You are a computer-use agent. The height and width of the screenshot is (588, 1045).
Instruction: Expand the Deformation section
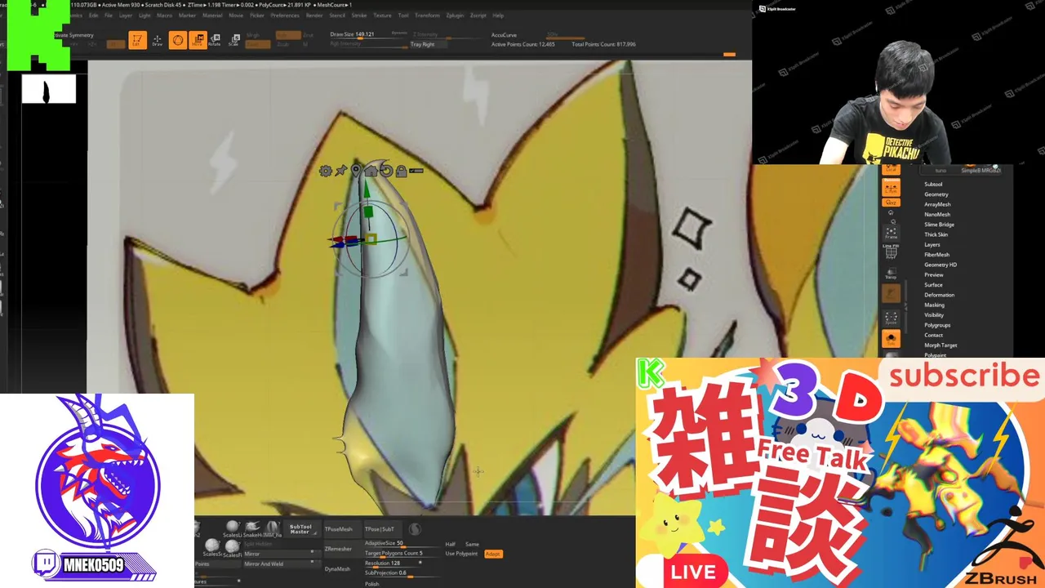tap(939, 295)
